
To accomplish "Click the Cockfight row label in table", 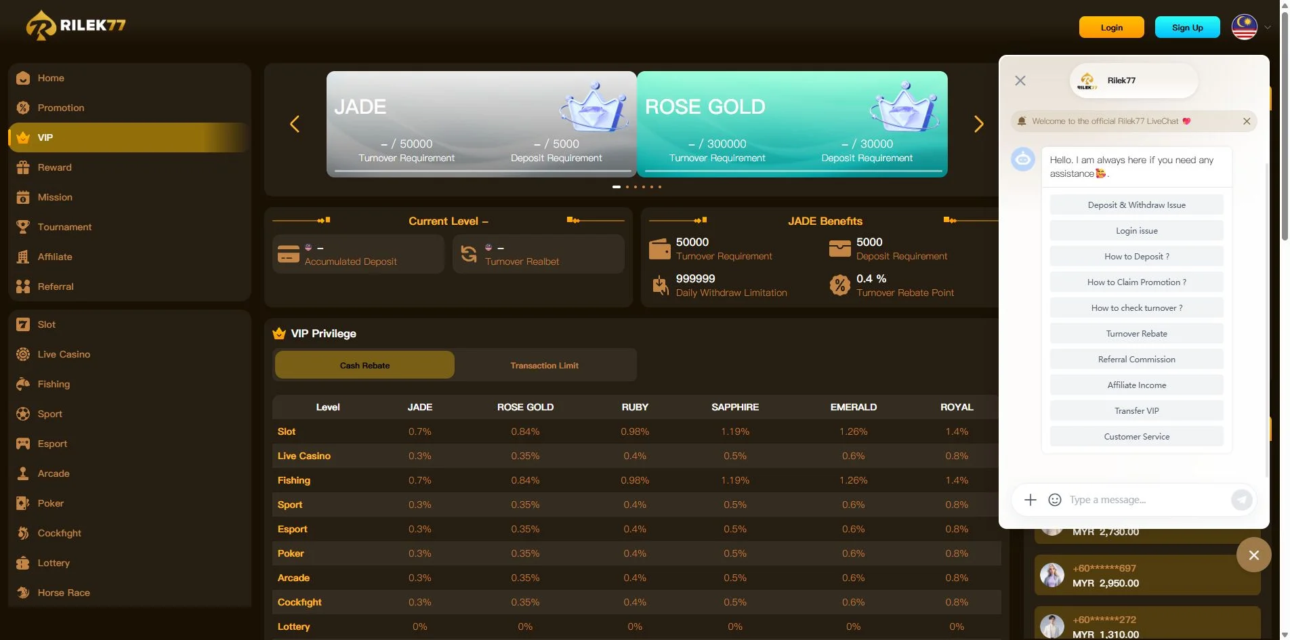I will click(299, 602).
